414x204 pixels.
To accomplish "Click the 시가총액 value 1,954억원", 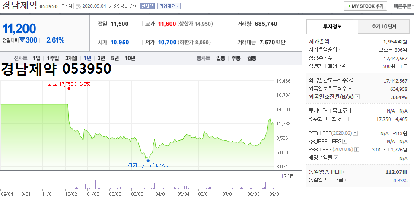I will coord(395,42).
